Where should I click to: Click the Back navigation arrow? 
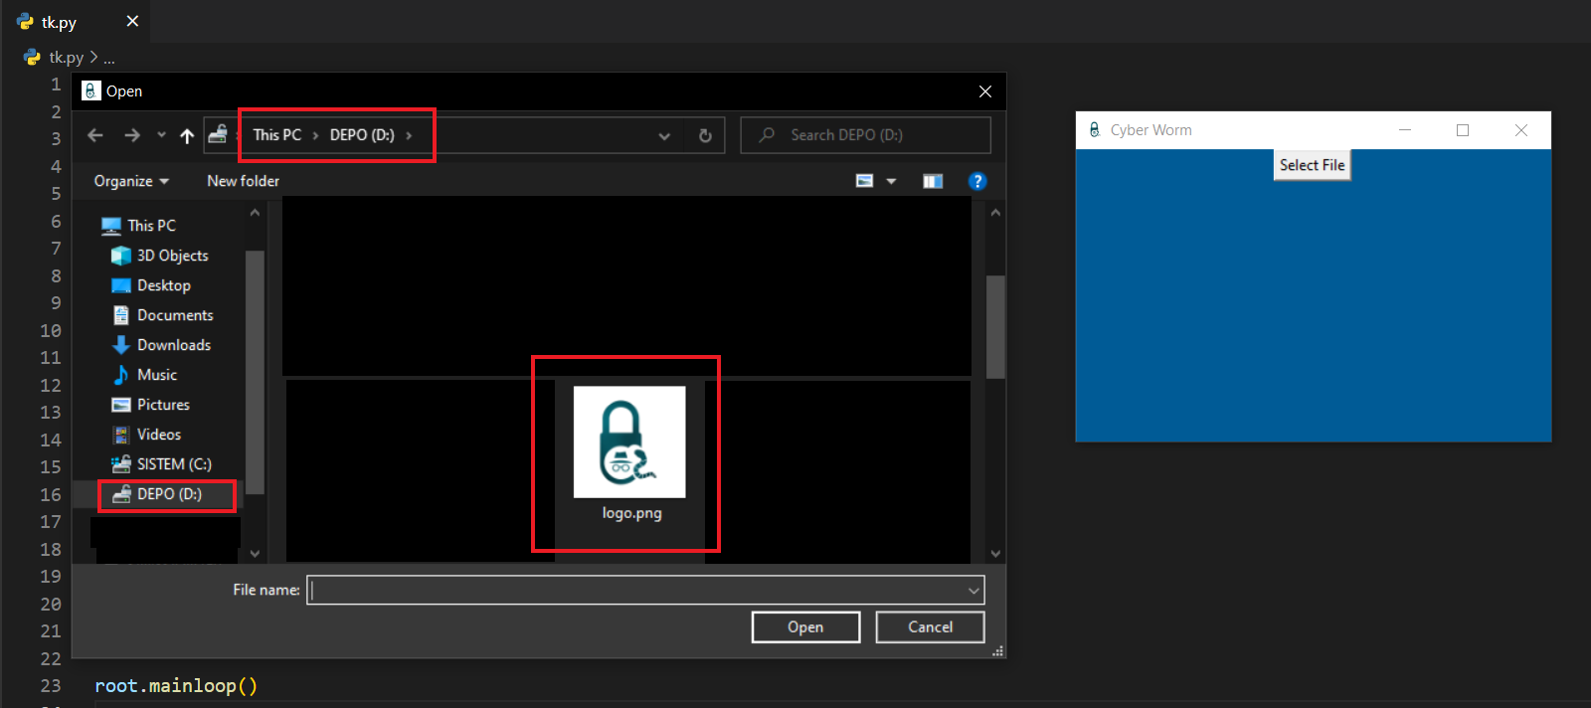[95, 135]
